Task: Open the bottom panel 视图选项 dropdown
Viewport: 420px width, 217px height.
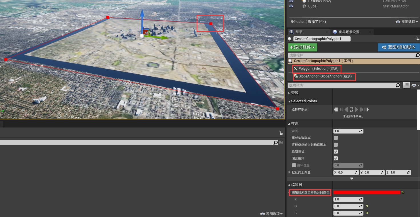Action: (x=271, y=214)
